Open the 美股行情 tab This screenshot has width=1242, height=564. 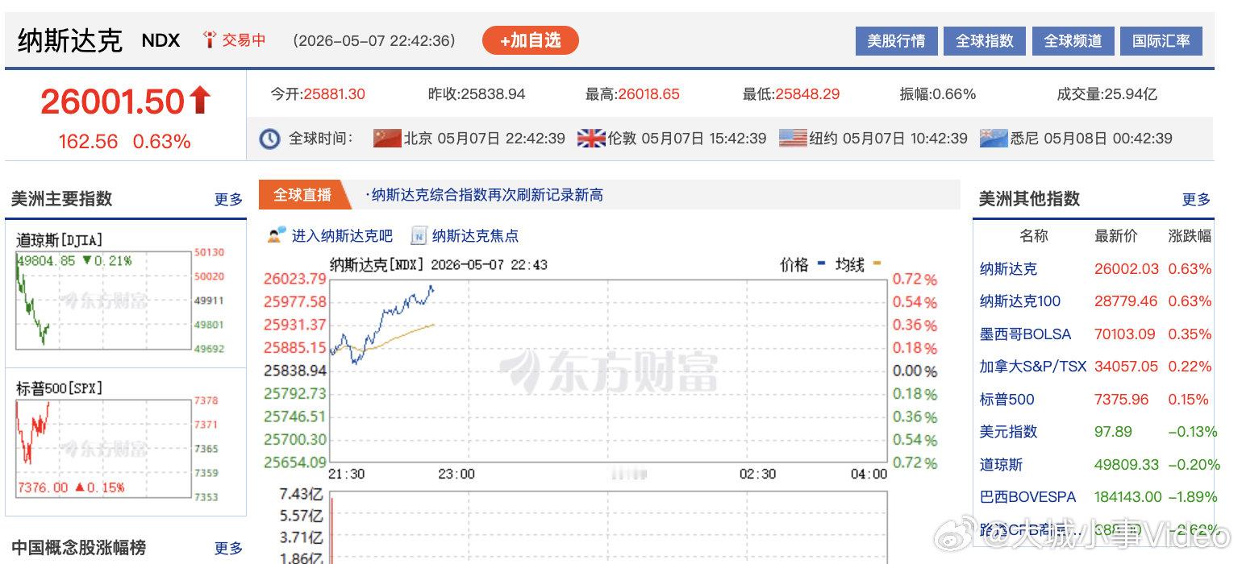click(896, 40)
